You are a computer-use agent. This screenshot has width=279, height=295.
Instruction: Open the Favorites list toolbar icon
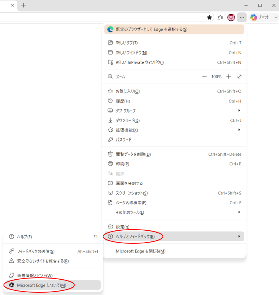tap(220, 18)
